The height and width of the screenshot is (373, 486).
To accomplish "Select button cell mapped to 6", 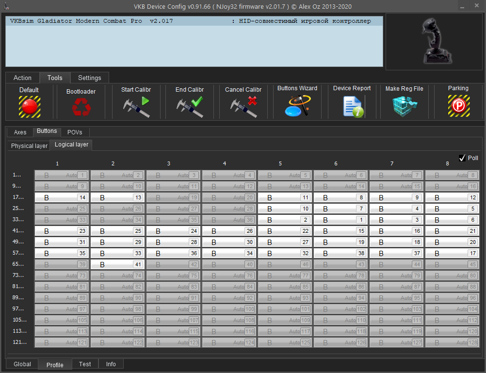I will pos(452,220).
